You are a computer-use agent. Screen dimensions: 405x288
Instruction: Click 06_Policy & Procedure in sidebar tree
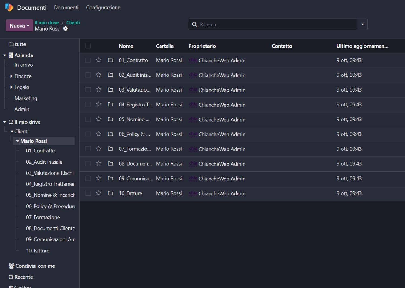pos(50,206)
